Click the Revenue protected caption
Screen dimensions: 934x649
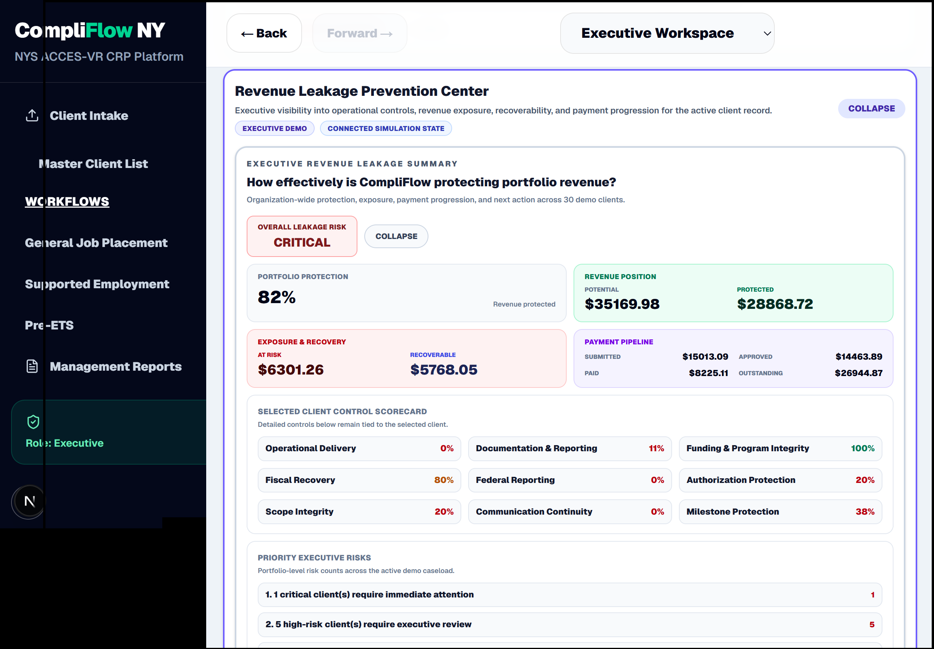tap(524, 304)
